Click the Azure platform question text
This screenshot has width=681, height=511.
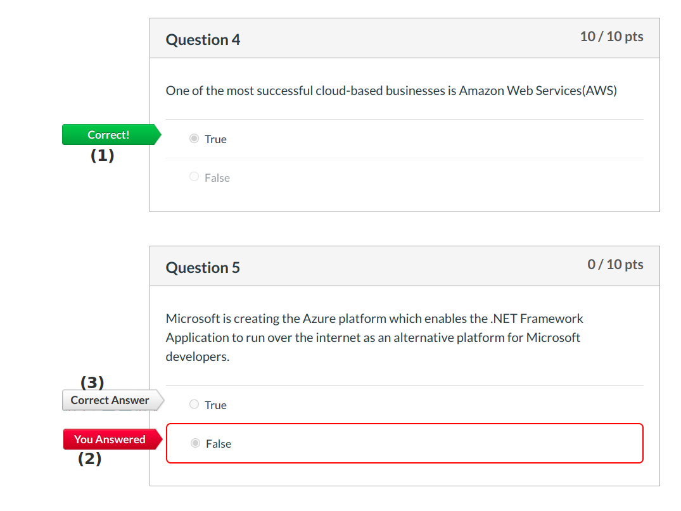374,338
